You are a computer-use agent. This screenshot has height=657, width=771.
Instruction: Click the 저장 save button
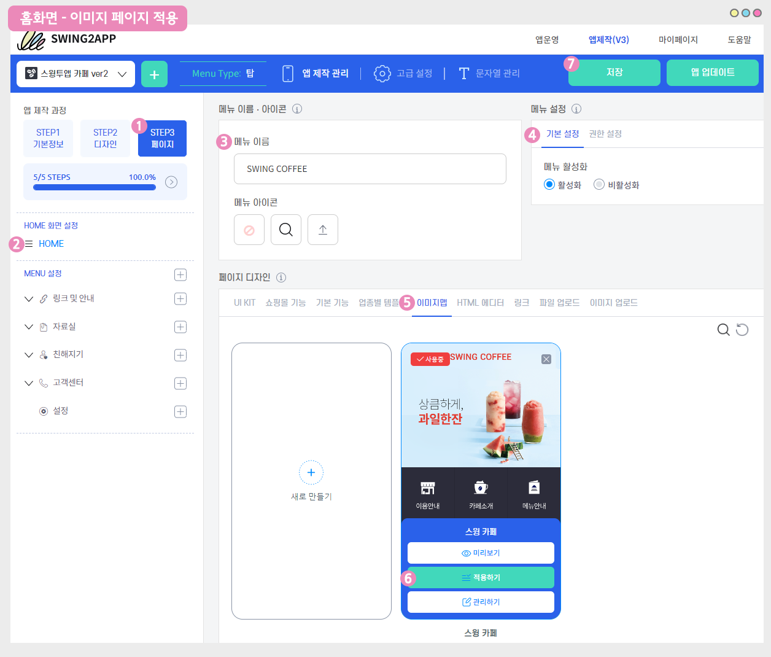pyautogui.click(x=614, y=72)
